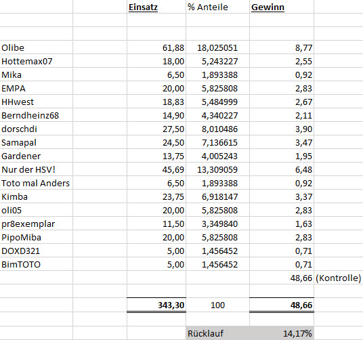
Task: Select Kimba percentage cell 6,918147
Action: click(x=217, y=196)
